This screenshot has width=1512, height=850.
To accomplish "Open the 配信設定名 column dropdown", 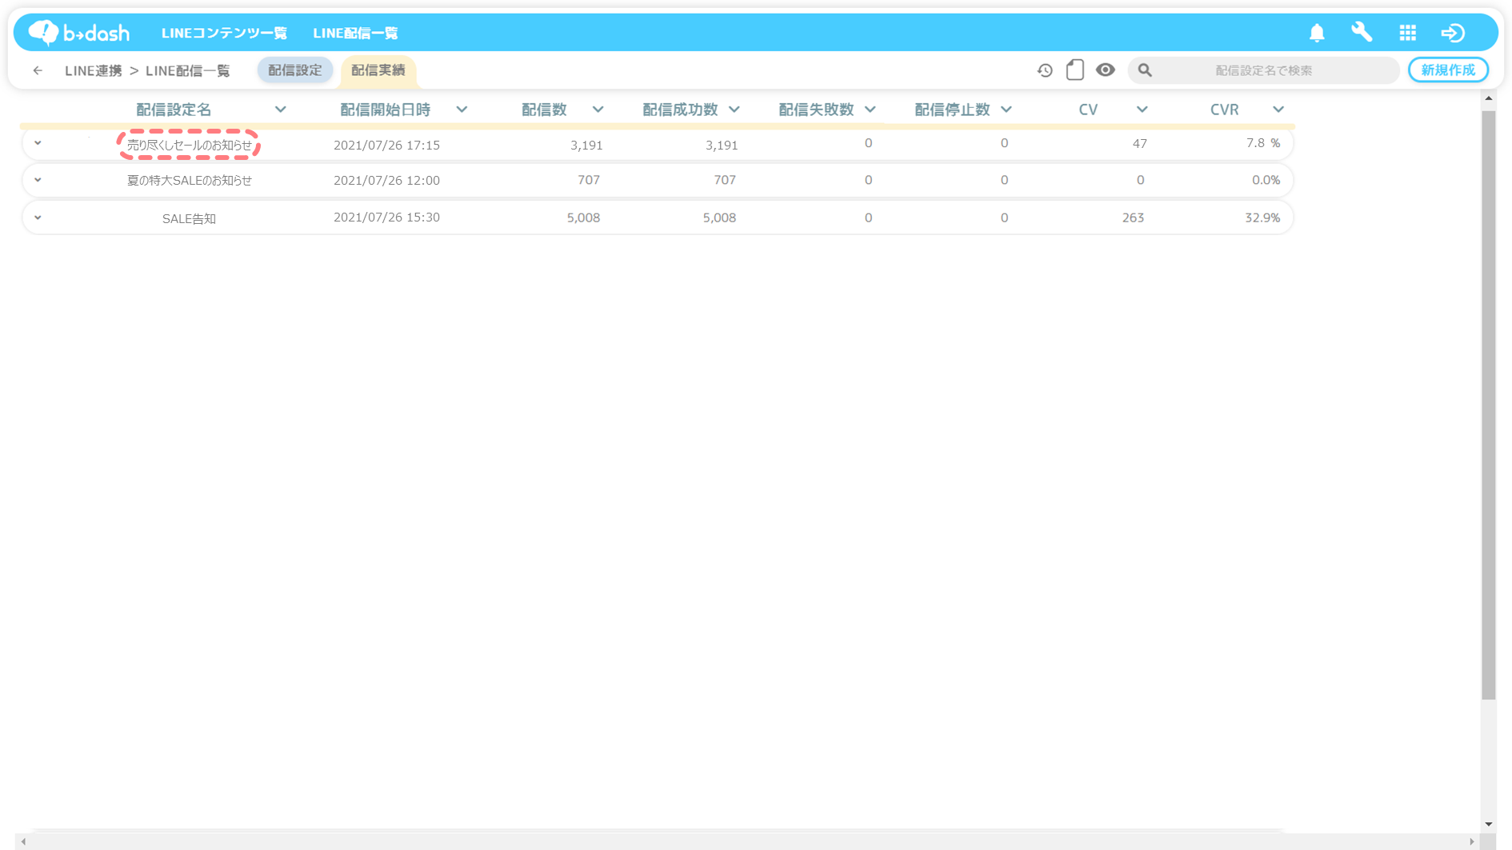I will click(x=280, y=110).
